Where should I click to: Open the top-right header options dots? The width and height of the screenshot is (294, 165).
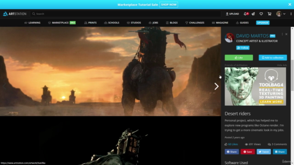[291, 14]
